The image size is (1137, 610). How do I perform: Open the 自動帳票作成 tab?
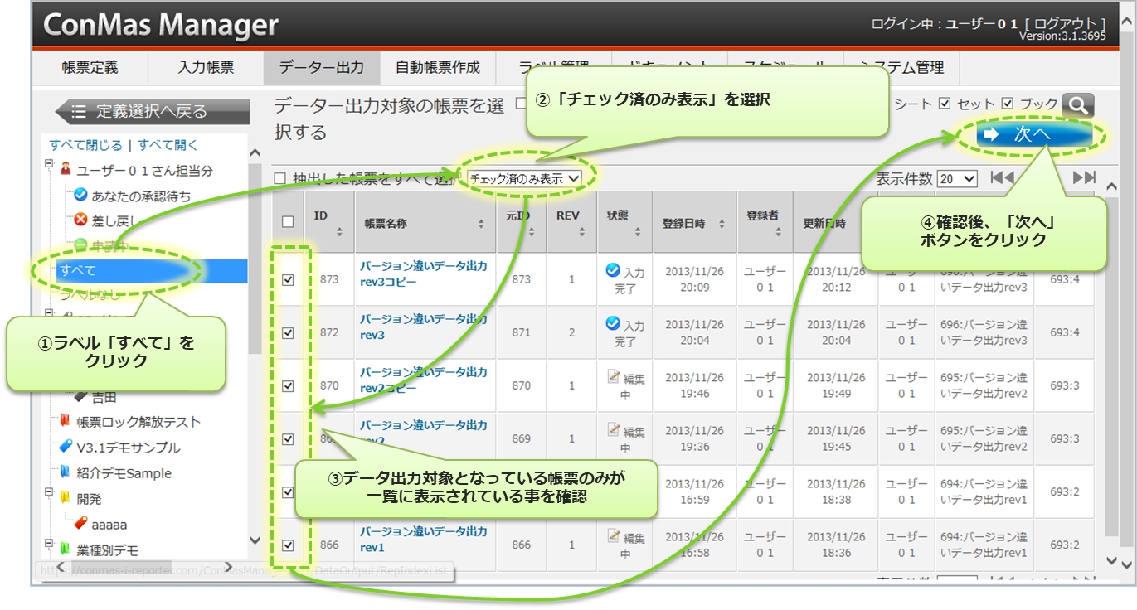pos(438,68)
